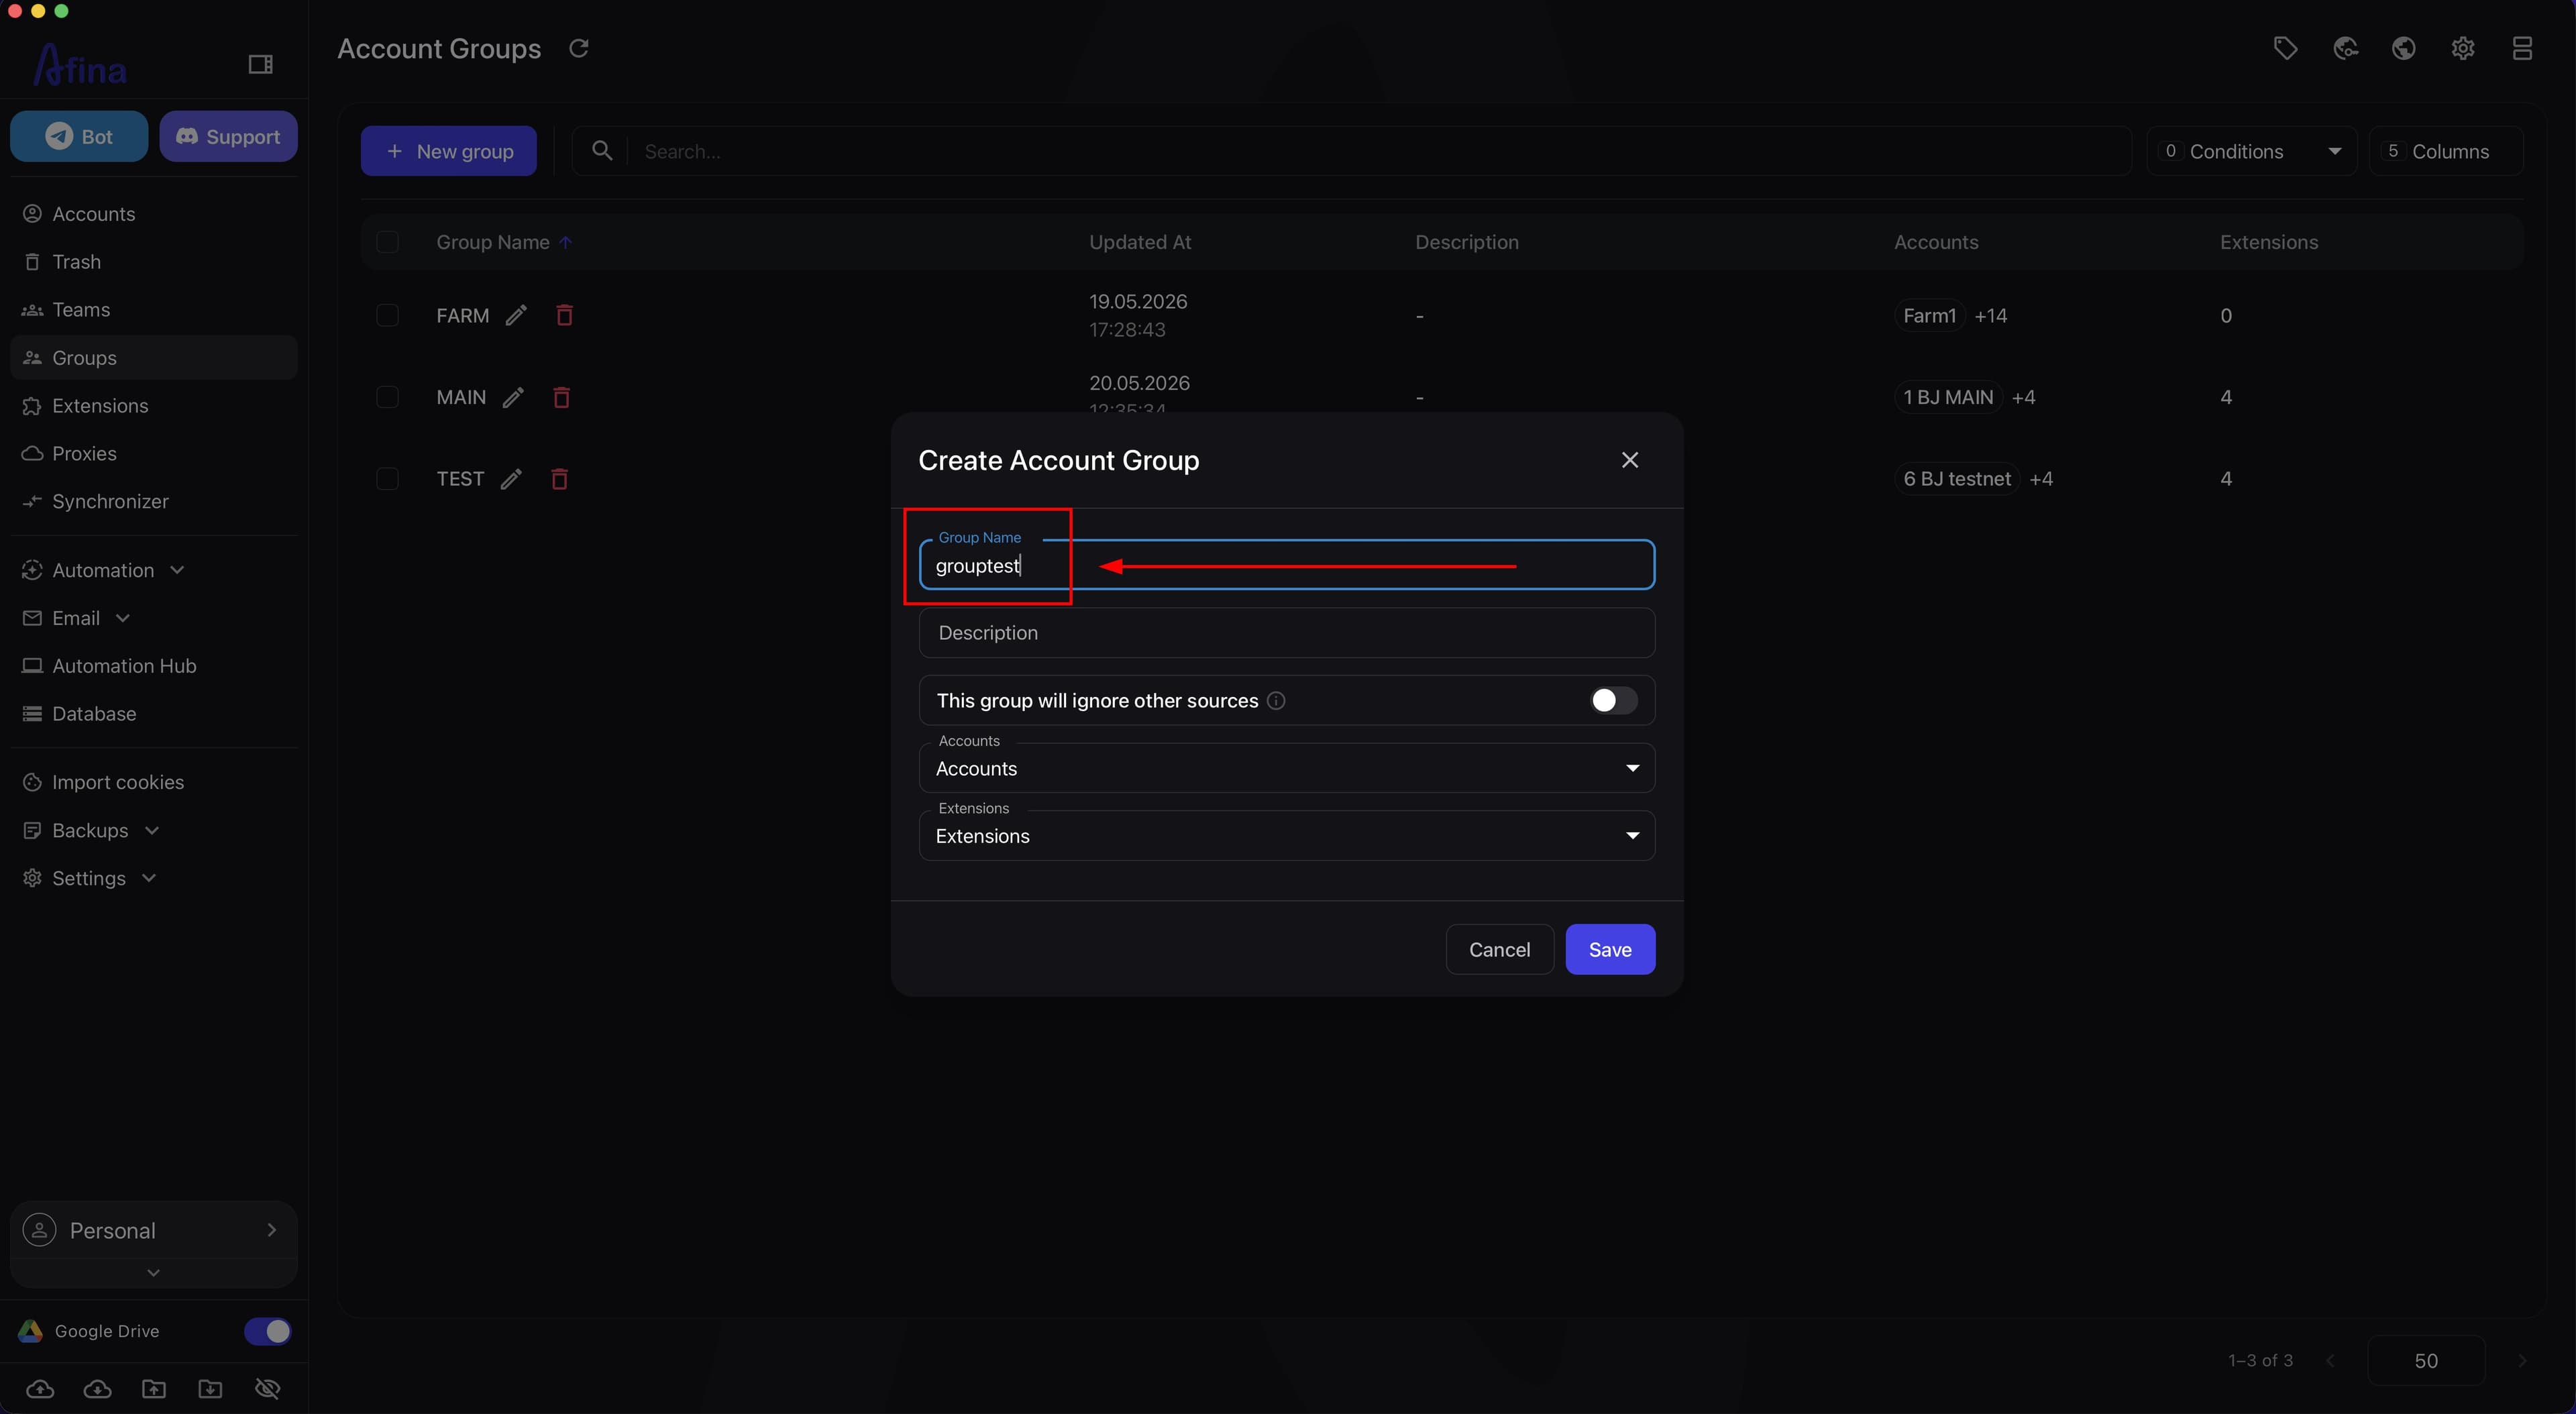Open the tags icon in top bar
2576x1414 pixels.
pos(2285,48)
